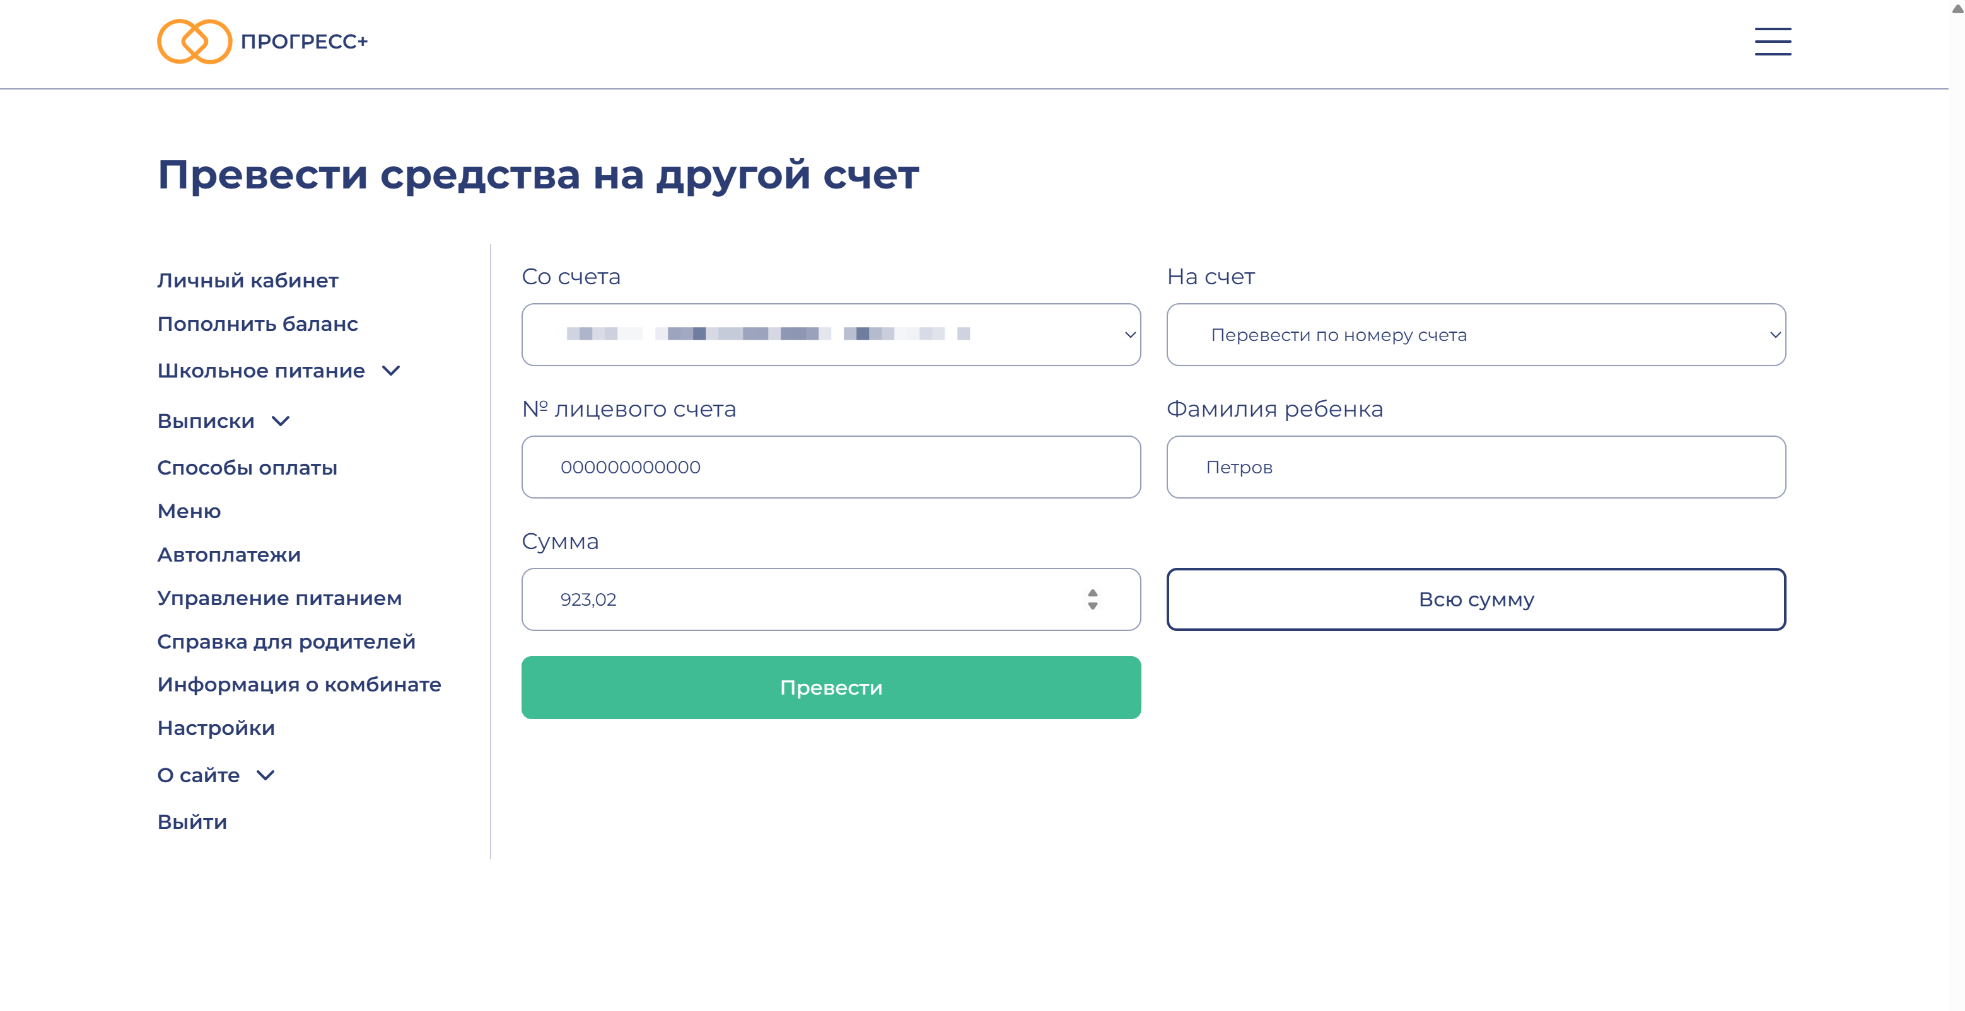Open Настройки from the sidebar

coord(216,728)
